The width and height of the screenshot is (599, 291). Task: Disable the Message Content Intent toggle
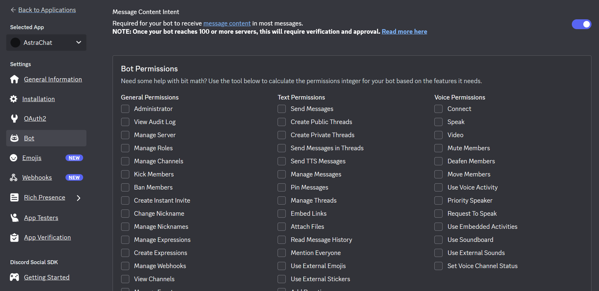click(x=581, y=24)
